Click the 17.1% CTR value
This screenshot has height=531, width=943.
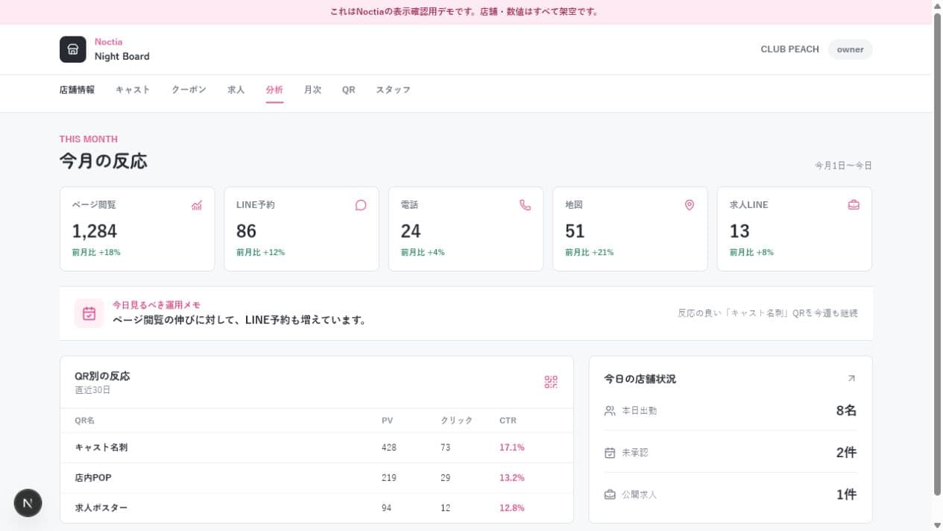pos(512,447)
